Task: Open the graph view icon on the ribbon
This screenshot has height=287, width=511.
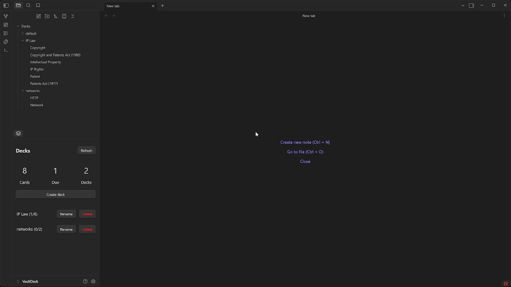Action: point(6,16)
